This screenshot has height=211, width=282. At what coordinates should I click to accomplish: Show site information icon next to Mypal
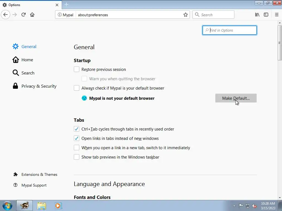pos(59,15)
